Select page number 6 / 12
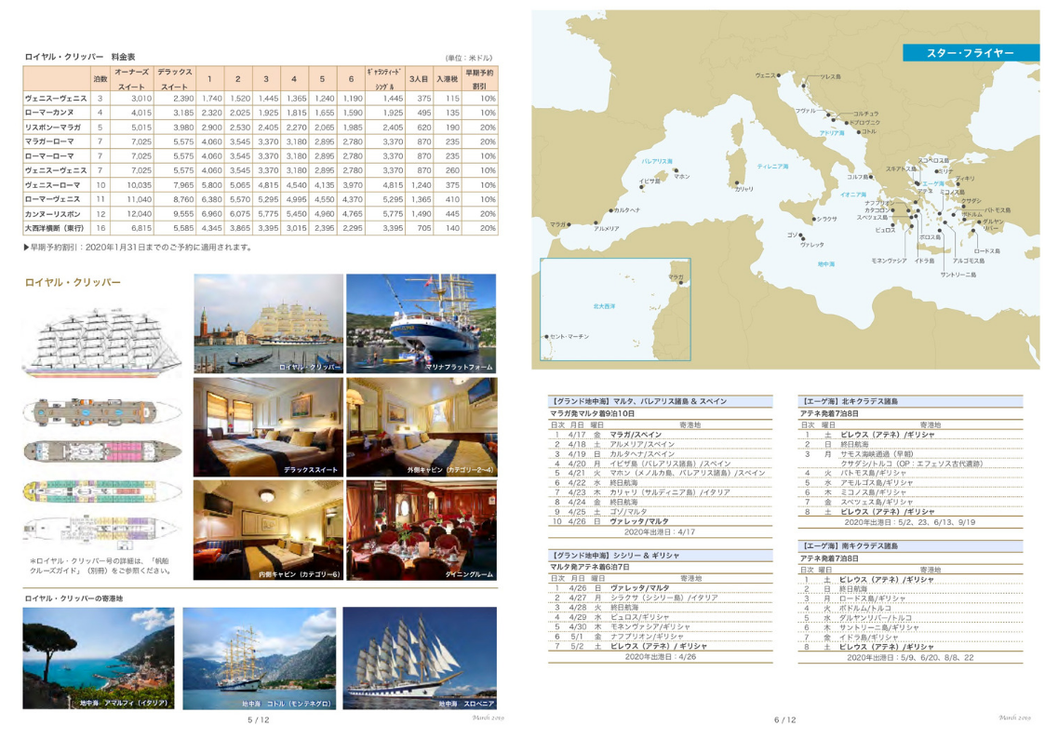The image size is (1045, 739). click(x=785, y=719)
